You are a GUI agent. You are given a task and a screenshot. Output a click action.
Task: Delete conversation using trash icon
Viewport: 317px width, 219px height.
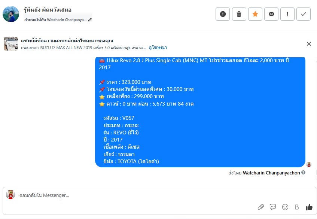239,14
